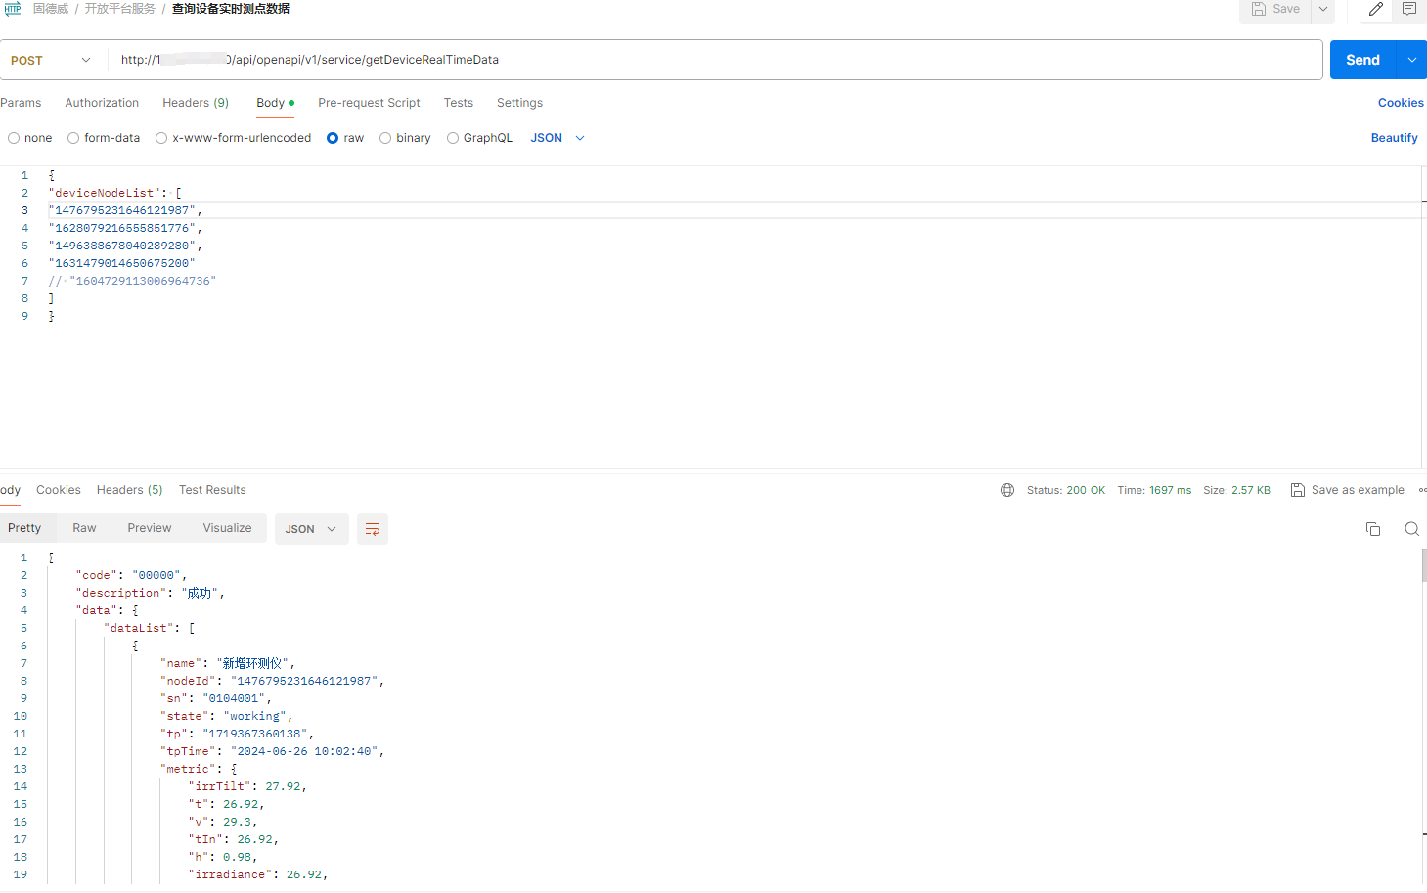
Task: Click the globe network icon near Status
Action: point(1007,490)
